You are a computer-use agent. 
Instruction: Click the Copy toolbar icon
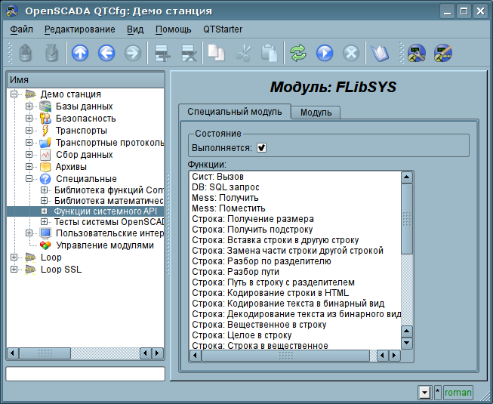click(217, 53)
